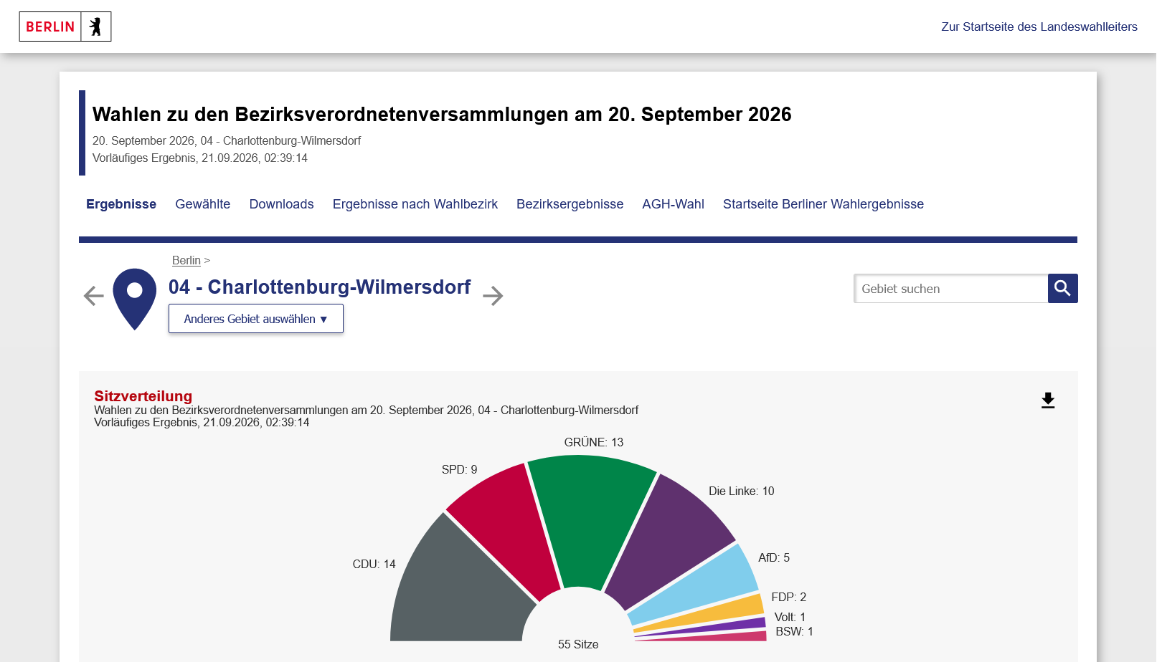This screenshot has height=662, width=1157.
Task: Click the 'FDP: 2' chart label
Action: tap(789, 598)
